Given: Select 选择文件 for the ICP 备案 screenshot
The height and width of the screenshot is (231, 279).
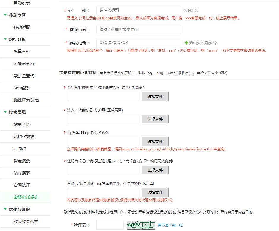Looking at the screenshot, I should pyautogui.click(x=155, y=141).
